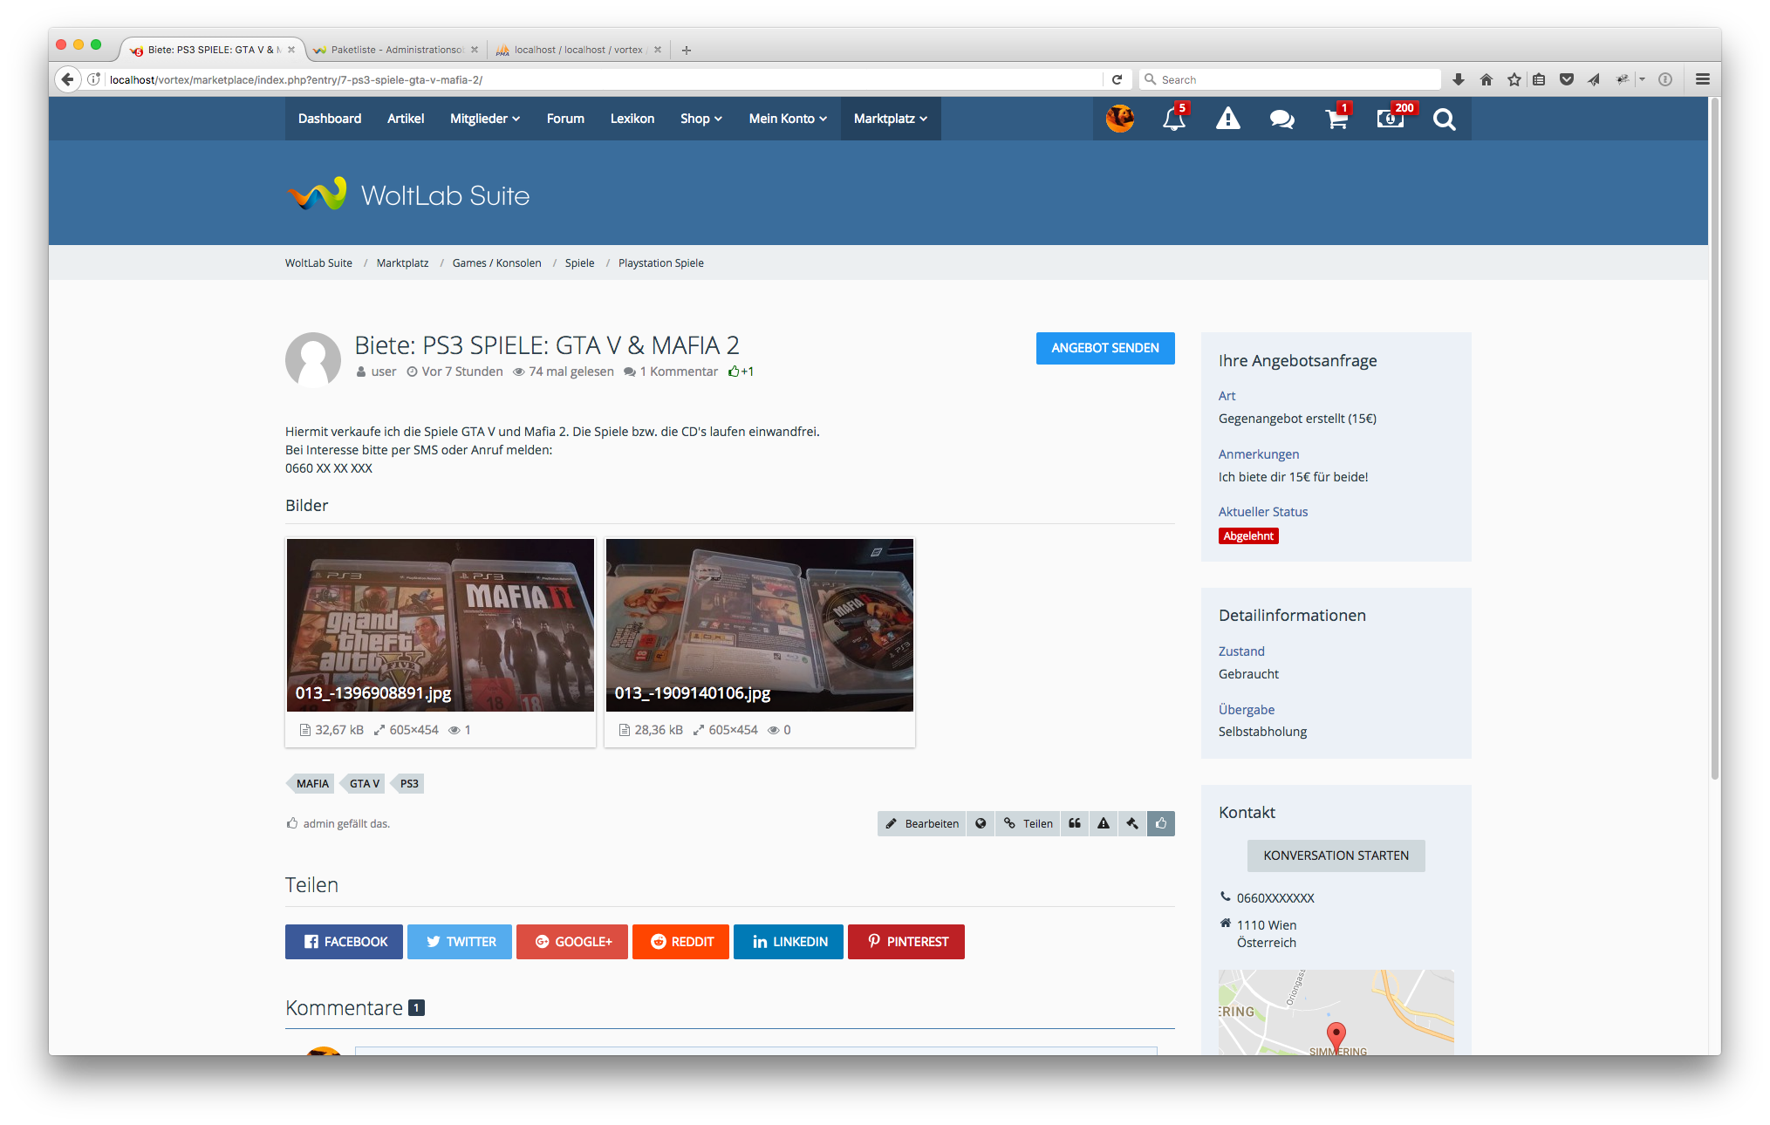1770x1125 pixels.
Task: Click the search magnifier in the site header
Action: (1444, 119)
